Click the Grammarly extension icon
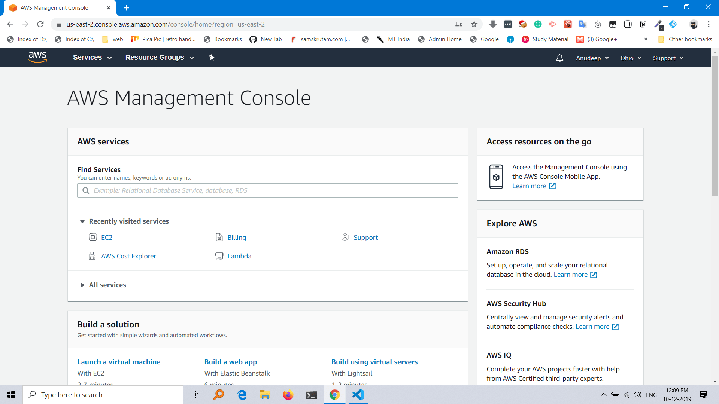This screenshot has height=404, width=719. click(x=538, y=24)
